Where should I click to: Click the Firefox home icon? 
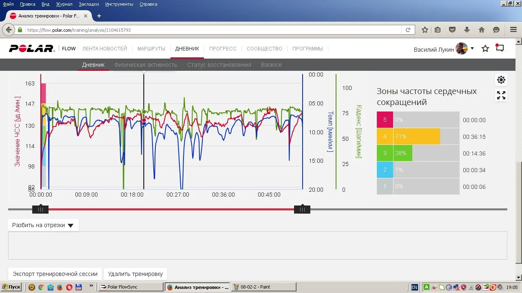482,30
